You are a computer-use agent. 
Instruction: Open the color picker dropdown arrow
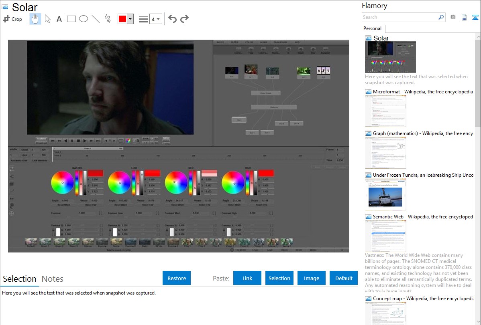[x=130, y=19]
